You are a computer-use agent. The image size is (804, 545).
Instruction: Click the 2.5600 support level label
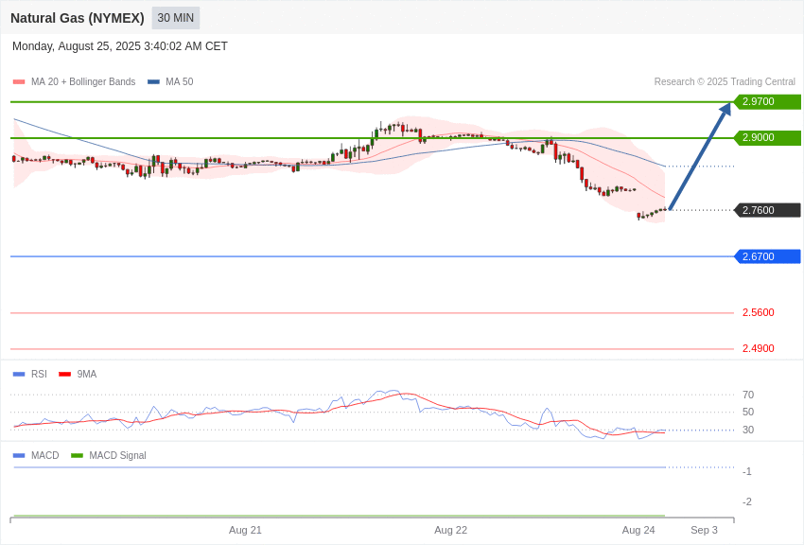coord(758,313)
